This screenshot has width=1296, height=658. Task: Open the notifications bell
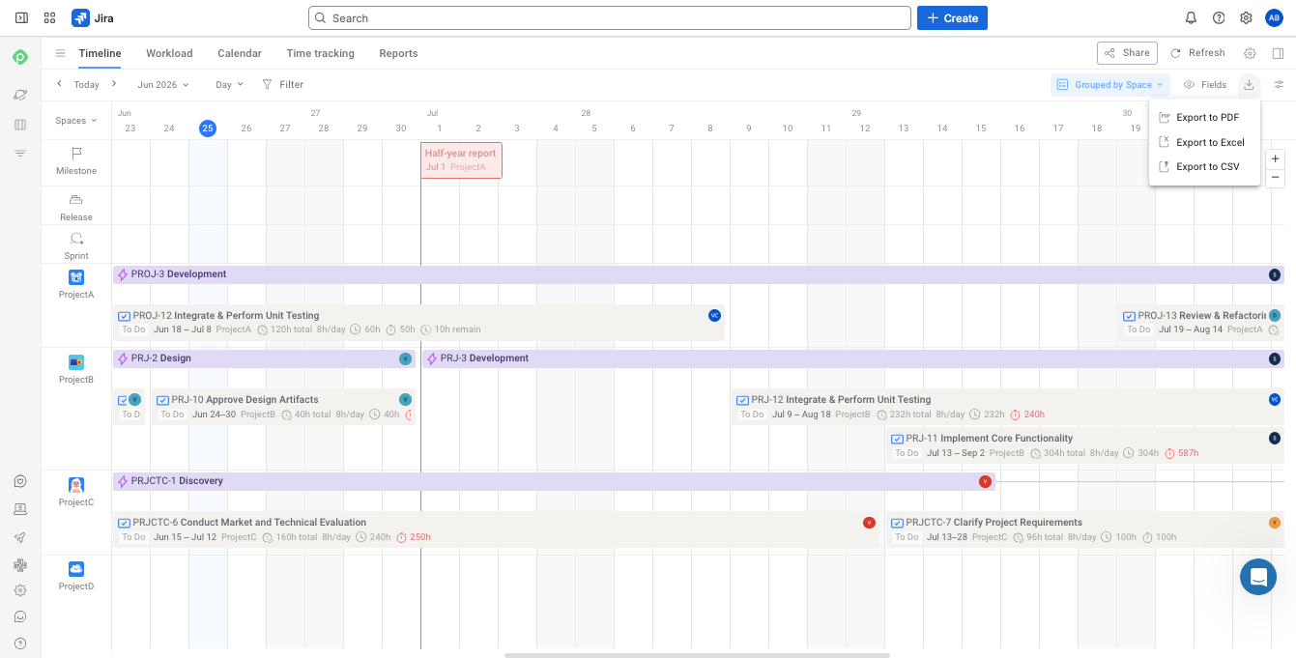1191,17
